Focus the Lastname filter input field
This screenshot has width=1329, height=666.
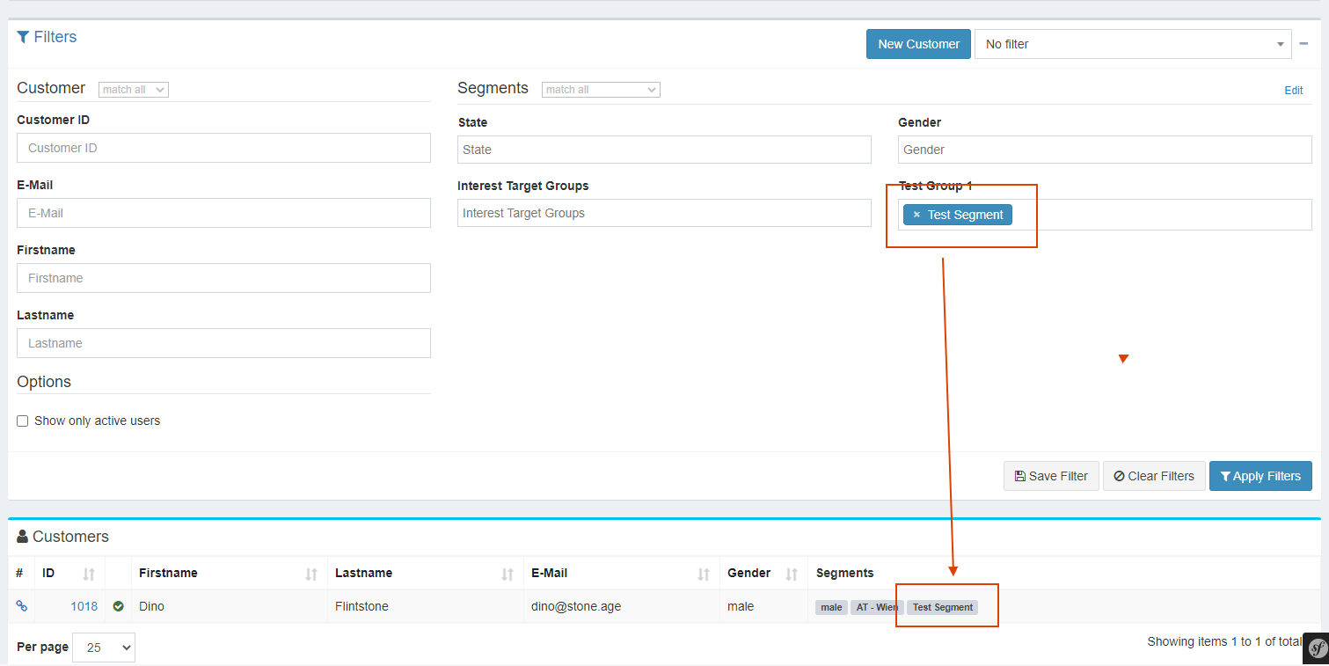tap(223, 343)
